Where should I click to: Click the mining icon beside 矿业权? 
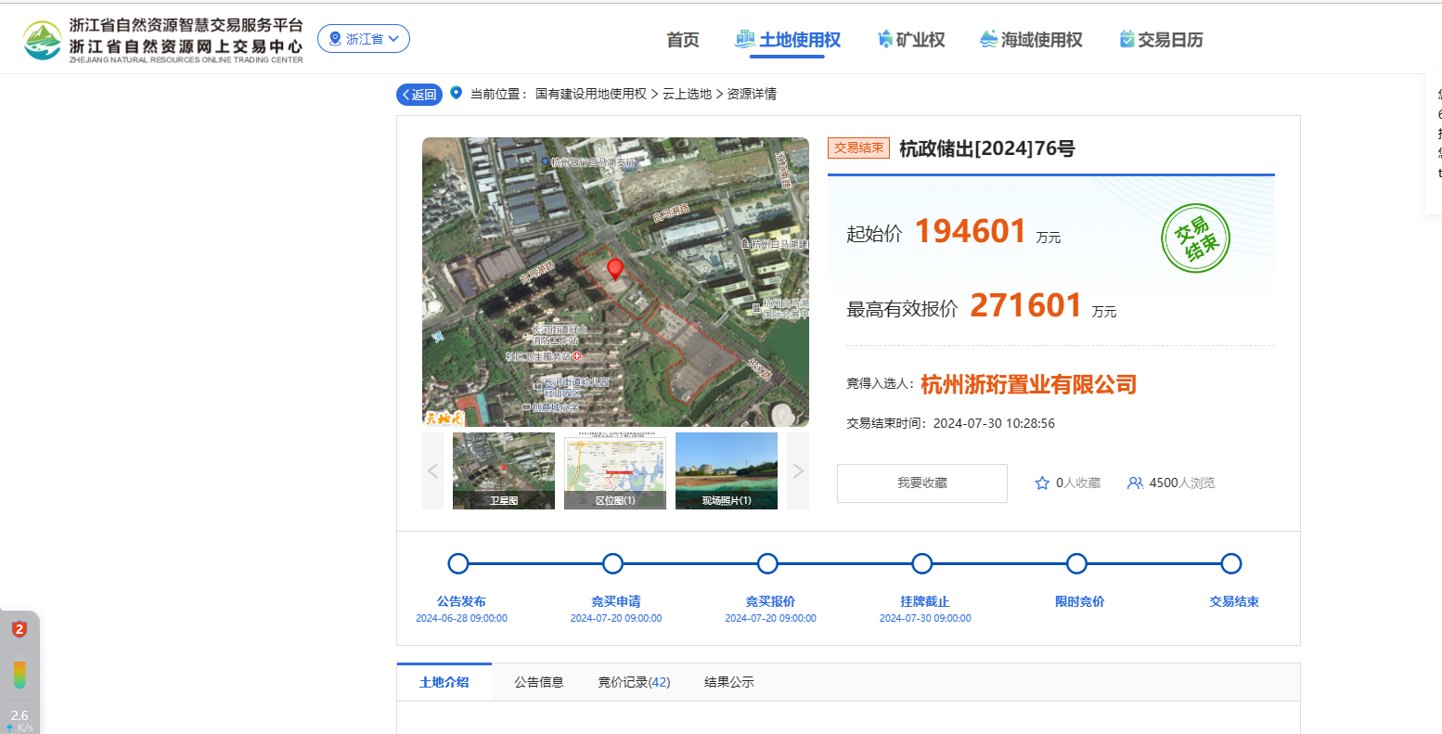coord(885,39)
